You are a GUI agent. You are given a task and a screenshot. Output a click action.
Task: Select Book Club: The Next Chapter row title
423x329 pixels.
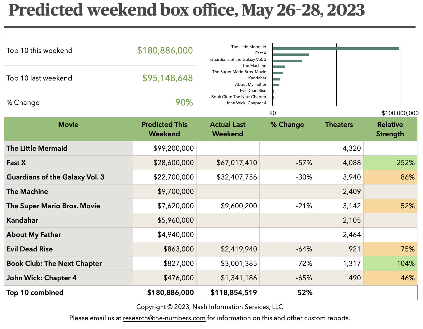coord(54,263)
